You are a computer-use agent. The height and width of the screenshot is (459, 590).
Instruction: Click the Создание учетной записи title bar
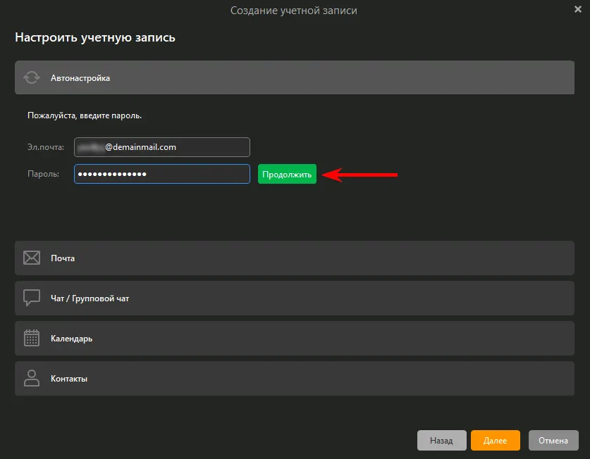293,10
